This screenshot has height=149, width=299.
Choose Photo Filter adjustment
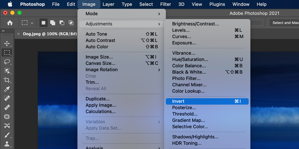pyautogui.click(x=207, y=79)
